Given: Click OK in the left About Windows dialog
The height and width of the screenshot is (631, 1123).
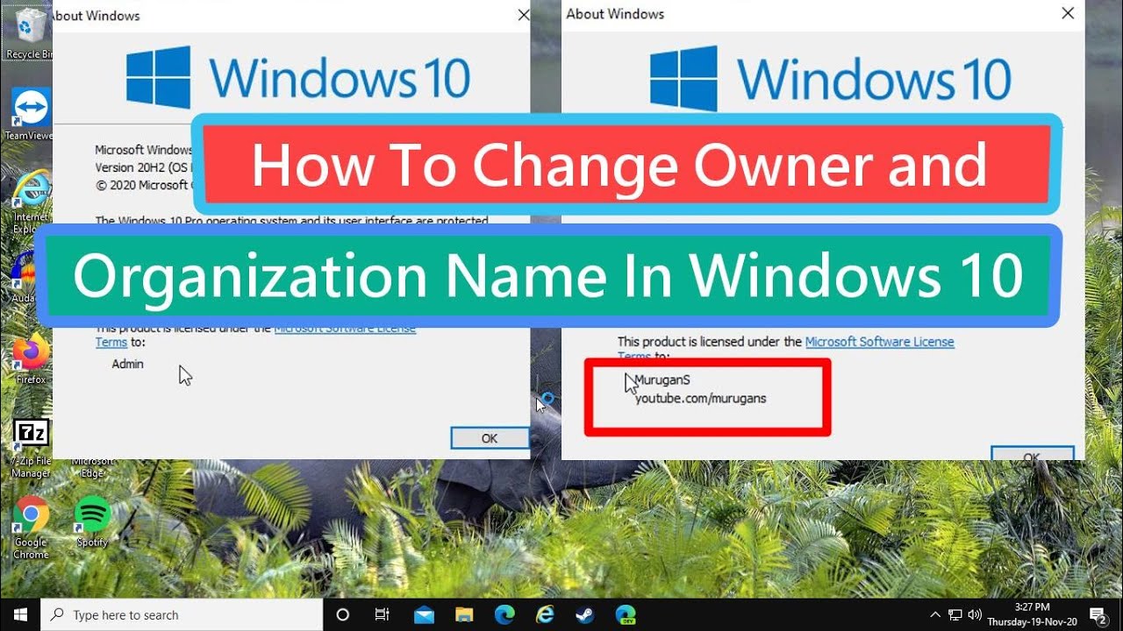Looking at the screenshot, I should pyautogui.click(x=490, y=438).
